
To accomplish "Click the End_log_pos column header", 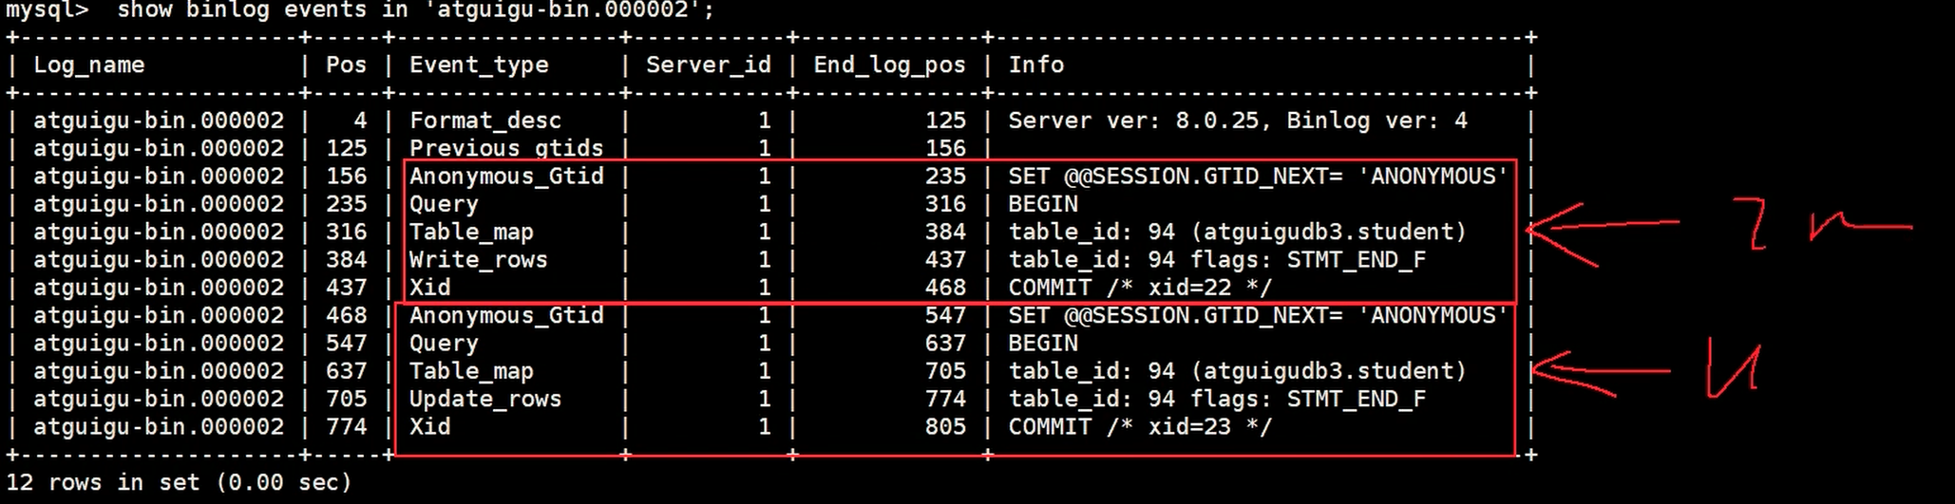I will coord(889,65).
